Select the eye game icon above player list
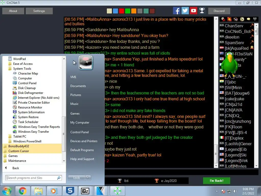This screenshot has width=261, height=196. [236, 19]
